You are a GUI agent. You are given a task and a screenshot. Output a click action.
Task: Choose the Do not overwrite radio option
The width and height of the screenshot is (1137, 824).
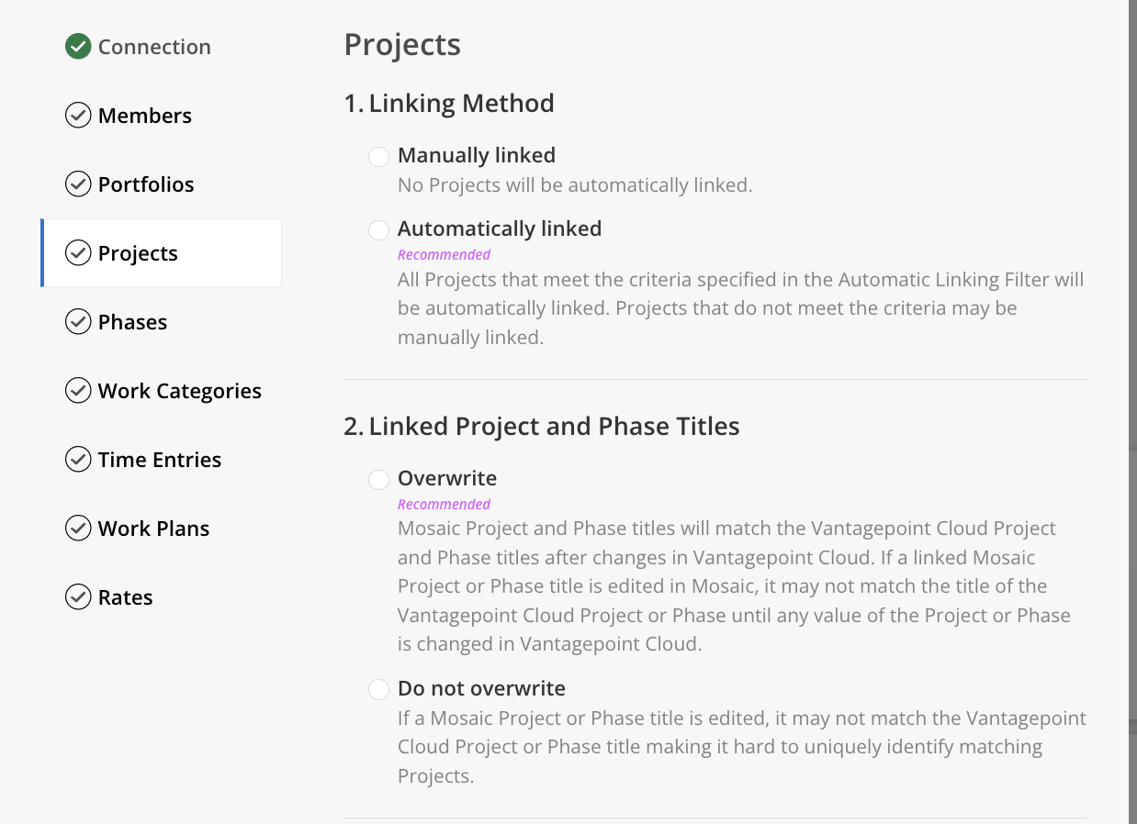378,689
